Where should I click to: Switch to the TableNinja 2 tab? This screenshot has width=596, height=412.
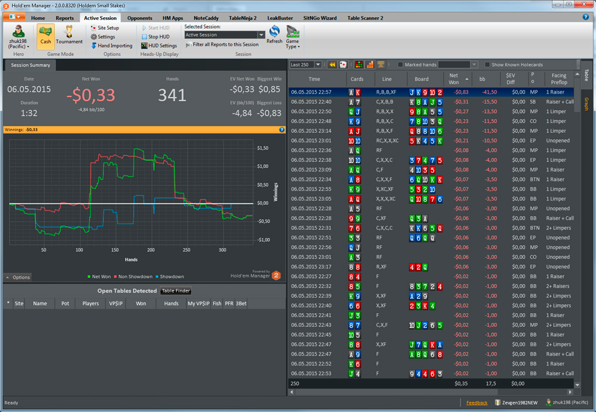point(243,18)
